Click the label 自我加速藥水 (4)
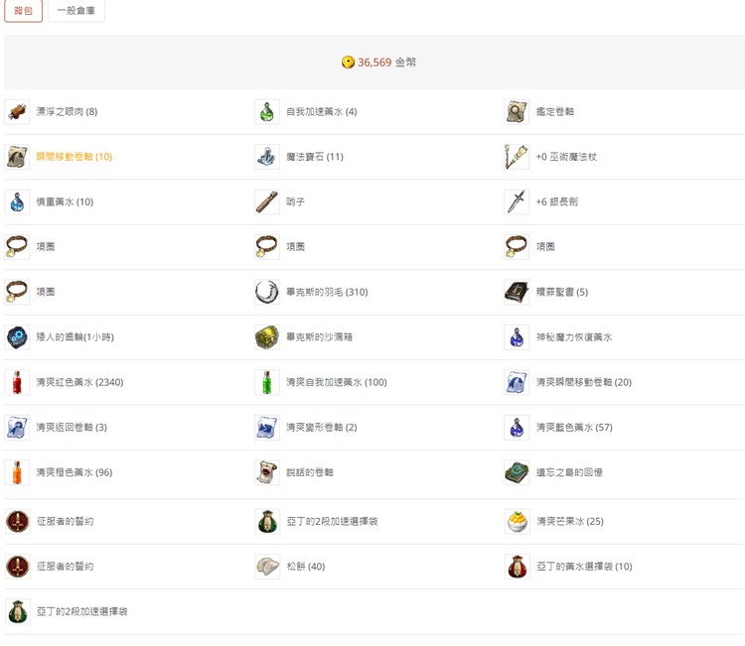 pyautogui.click(x=322, y=112)
